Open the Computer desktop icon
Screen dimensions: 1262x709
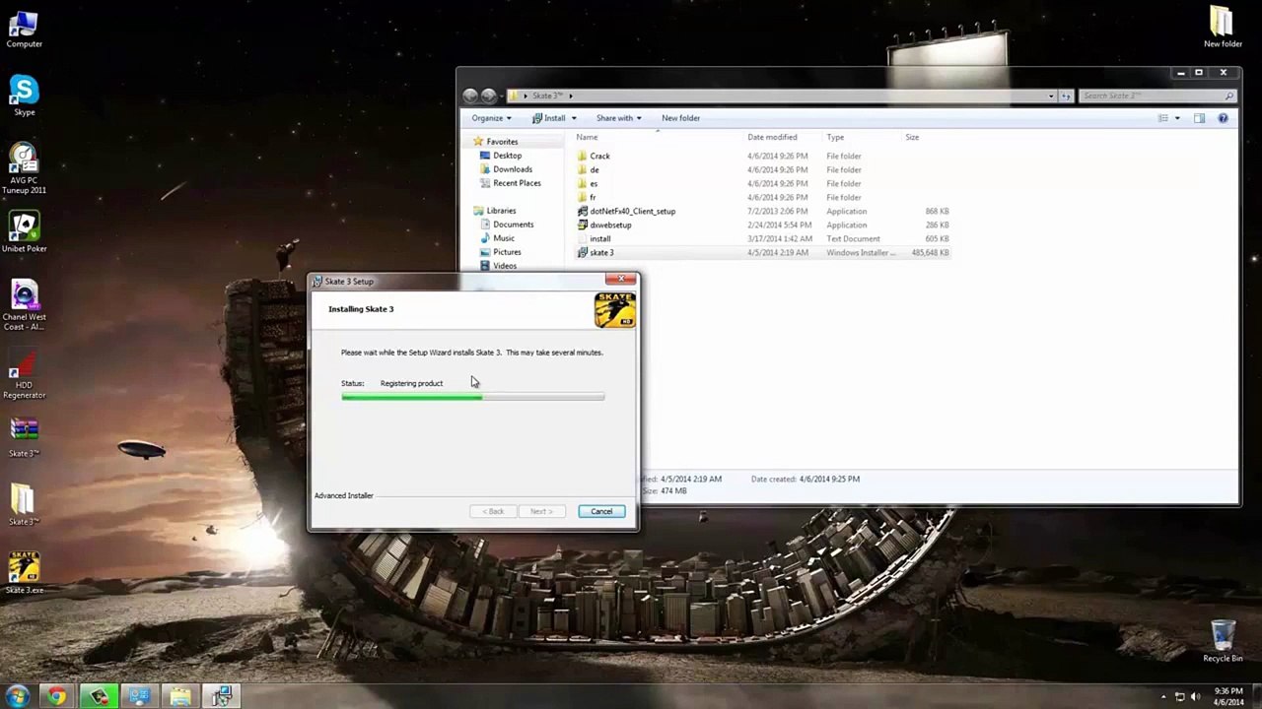[24, 28]
